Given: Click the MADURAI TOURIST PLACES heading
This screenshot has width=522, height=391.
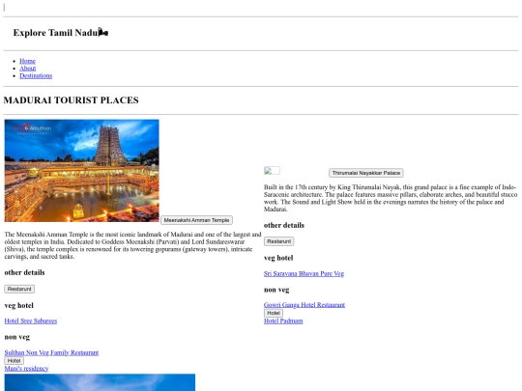Looking at the screenshot, I should coord(71,100).
